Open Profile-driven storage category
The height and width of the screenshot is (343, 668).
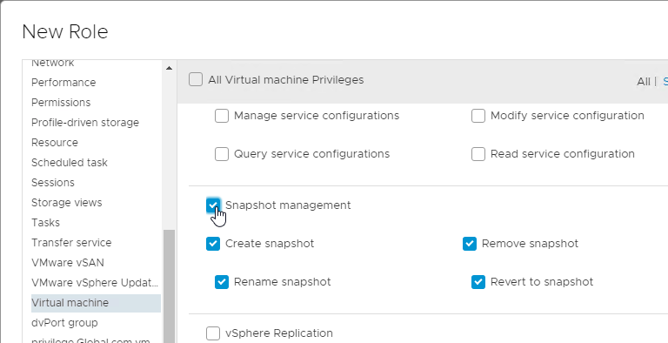pos(85,123)
